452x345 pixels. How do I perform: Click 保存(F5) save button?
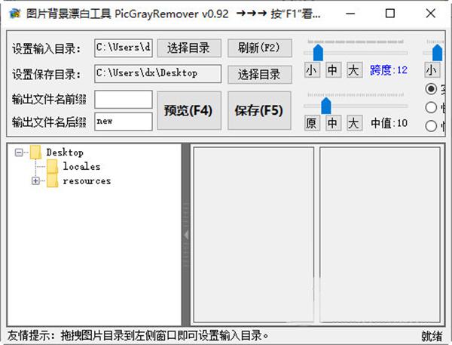tap(259, 111)
